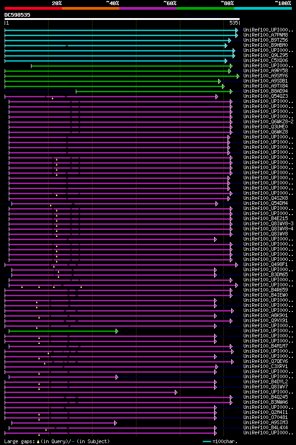Select the UniRef100_Q54QZ3 label
The image size is (296, 445).
coord(265,96)
